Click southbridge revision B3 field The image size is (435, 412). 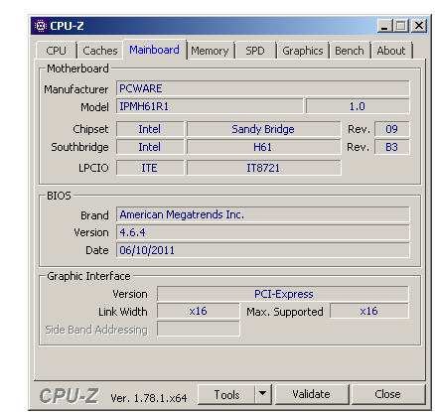point(392,147)
